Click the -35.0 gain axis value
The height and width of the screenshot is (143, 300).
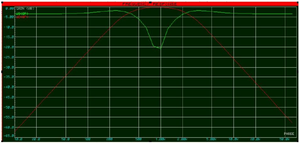click(x=9, y=77)
